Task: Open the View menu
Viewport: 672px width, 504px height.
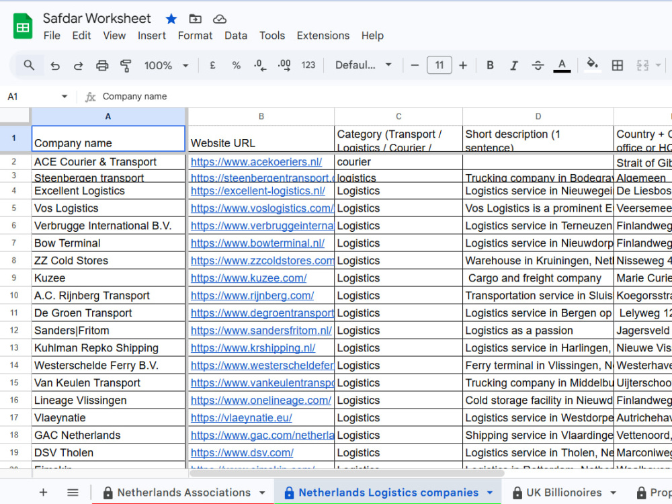Action: [x=114, y=36]
